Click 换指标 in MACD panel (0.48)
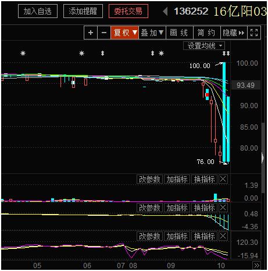Image resolution: width=268 pixels, height=271 pixels. pyautogui.click(x=205, y=208)
